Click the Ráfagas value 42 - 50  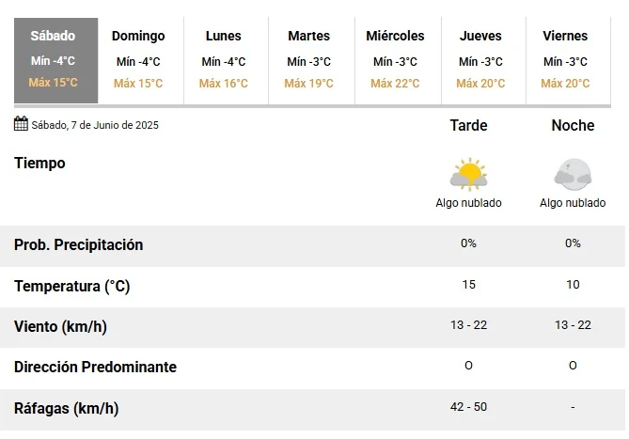(468, 407)
